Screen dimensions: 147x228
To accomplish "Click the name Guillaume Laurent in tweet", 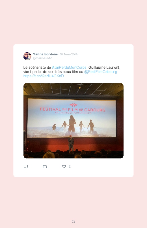I will pos(104,68).
